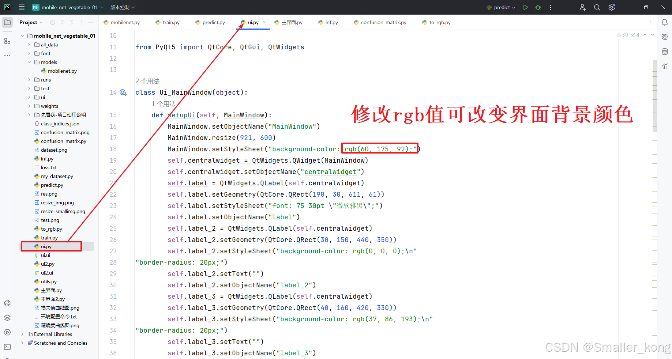Open the Notifications bell
The width and height of the screenshot is (672, 359).
(665, 22)
